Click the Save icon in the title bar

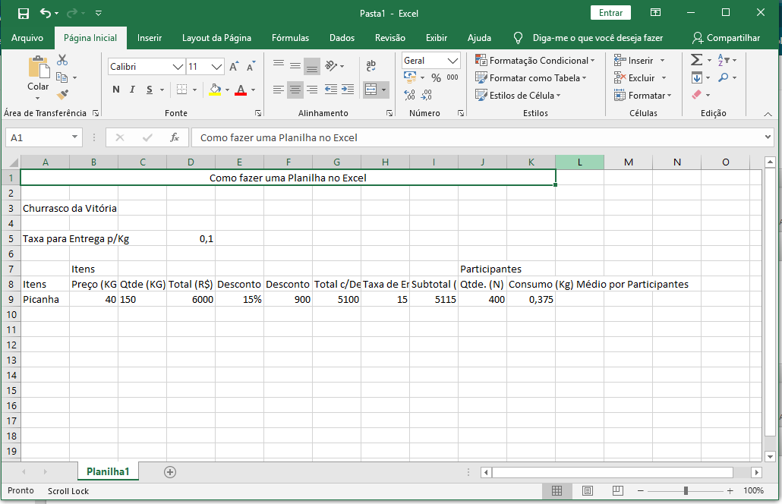pyautogui.click(x=23, y=13)
